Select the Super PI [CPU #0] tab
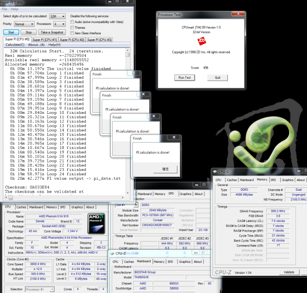307x293 pixels. point(17,39)
